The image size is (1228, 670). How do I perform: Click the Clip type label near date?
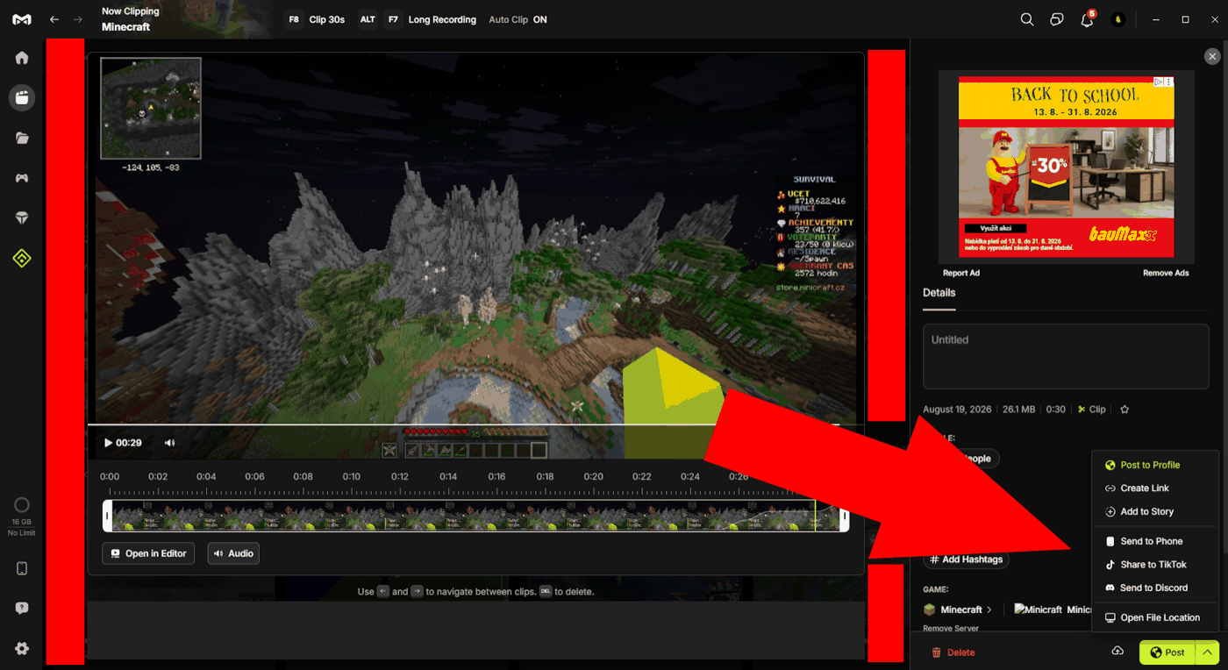click(x=1092, y=410)
